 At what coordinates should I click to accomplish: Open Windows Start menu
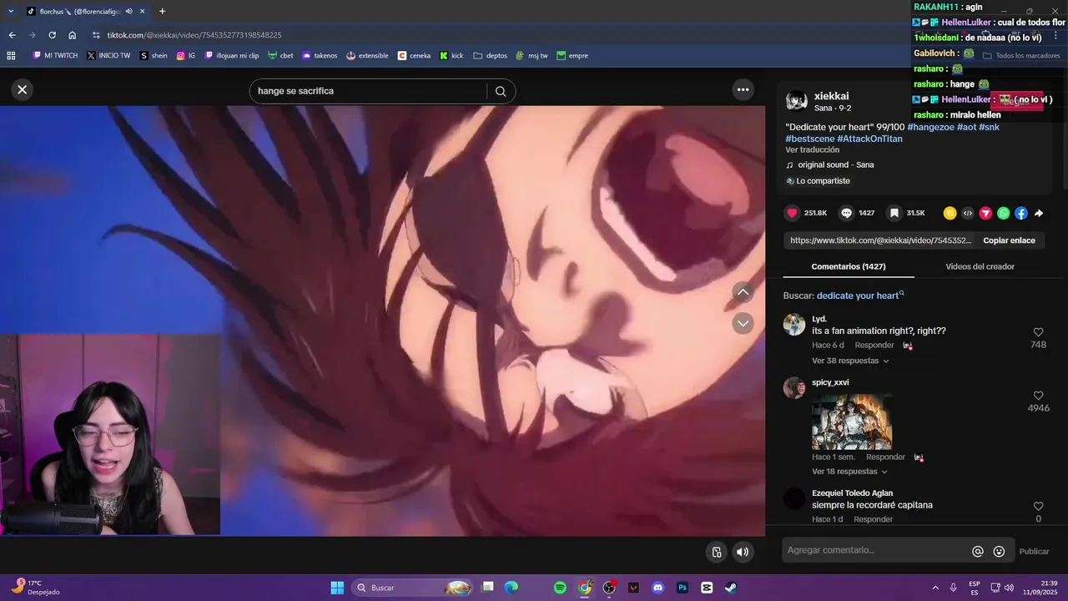(x=337, y=588)
